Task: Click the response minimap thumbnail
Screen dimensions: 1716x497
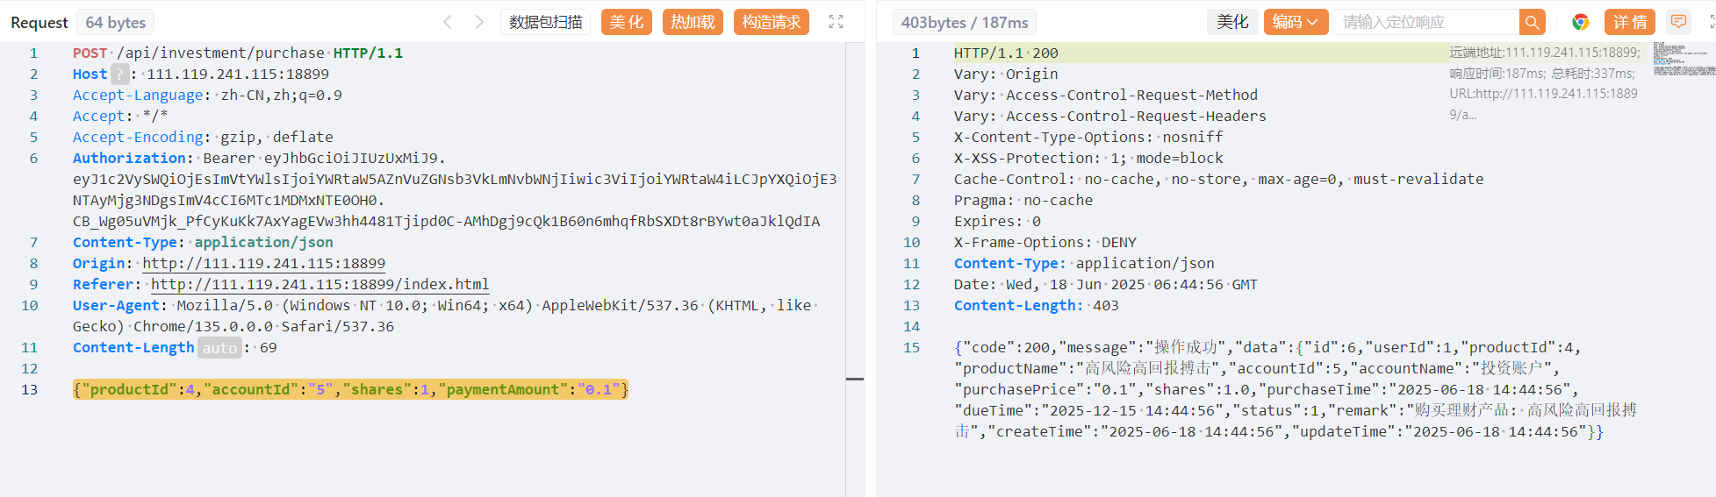Action: pos(1684,59)
